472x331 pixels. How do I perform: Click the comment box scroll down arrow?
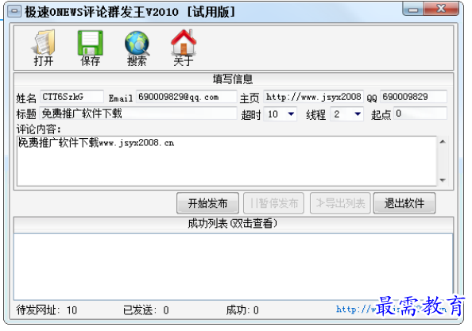point(443,180)
